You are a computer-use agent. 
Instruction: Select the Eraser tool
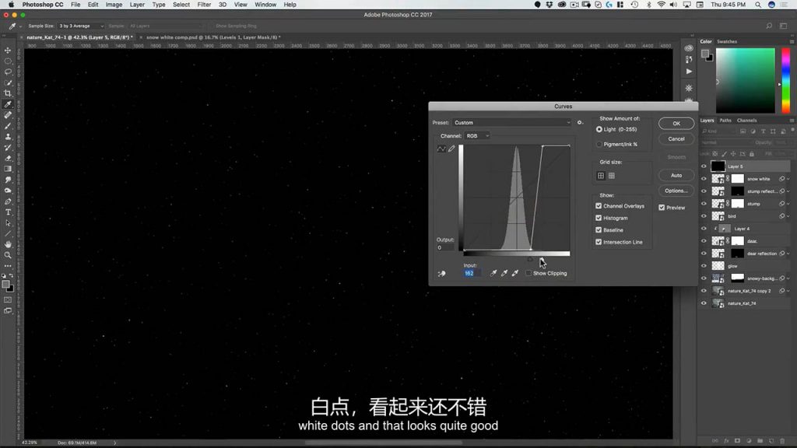click(8, 158)
